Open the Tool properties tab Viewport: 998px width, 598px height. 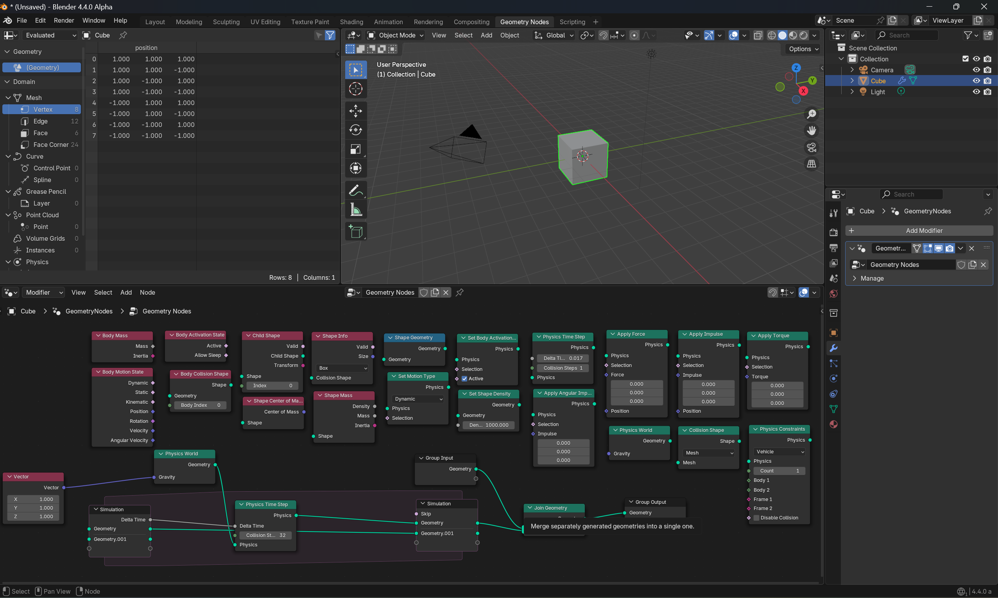[x=833, y=213]
